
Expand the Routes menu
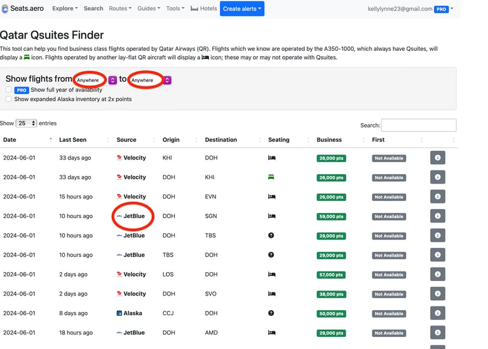[120, 8]
